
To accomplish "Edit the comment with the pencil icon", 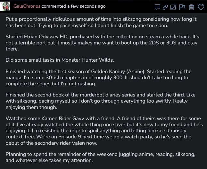I will pos(173,7).
